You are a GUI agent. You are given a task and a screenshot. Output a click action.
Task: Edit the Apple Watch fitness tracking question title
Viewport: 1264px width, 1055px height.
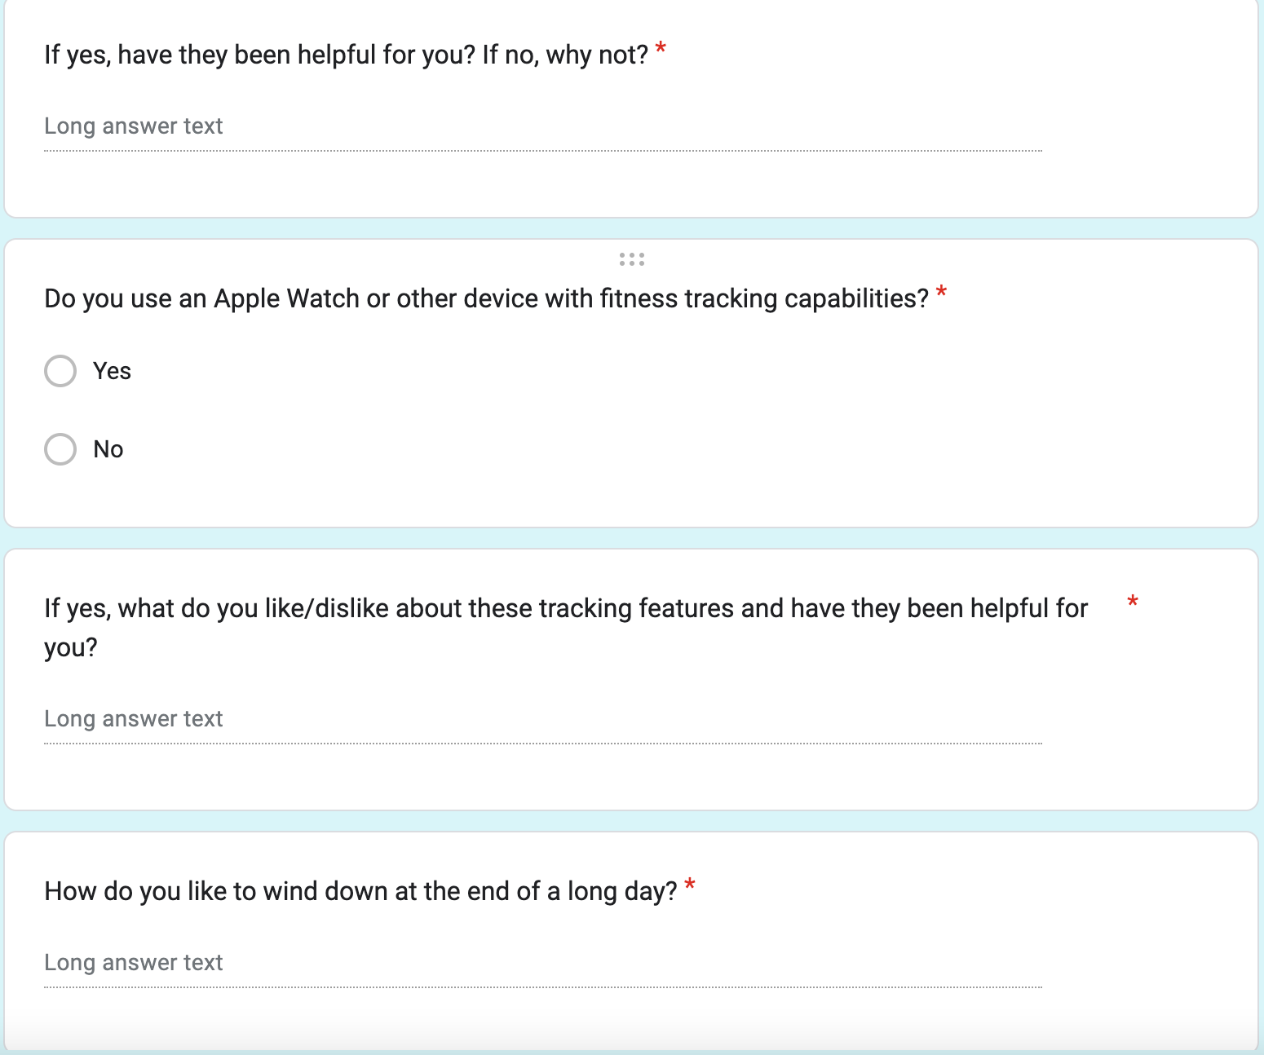(x=486, y=299)
